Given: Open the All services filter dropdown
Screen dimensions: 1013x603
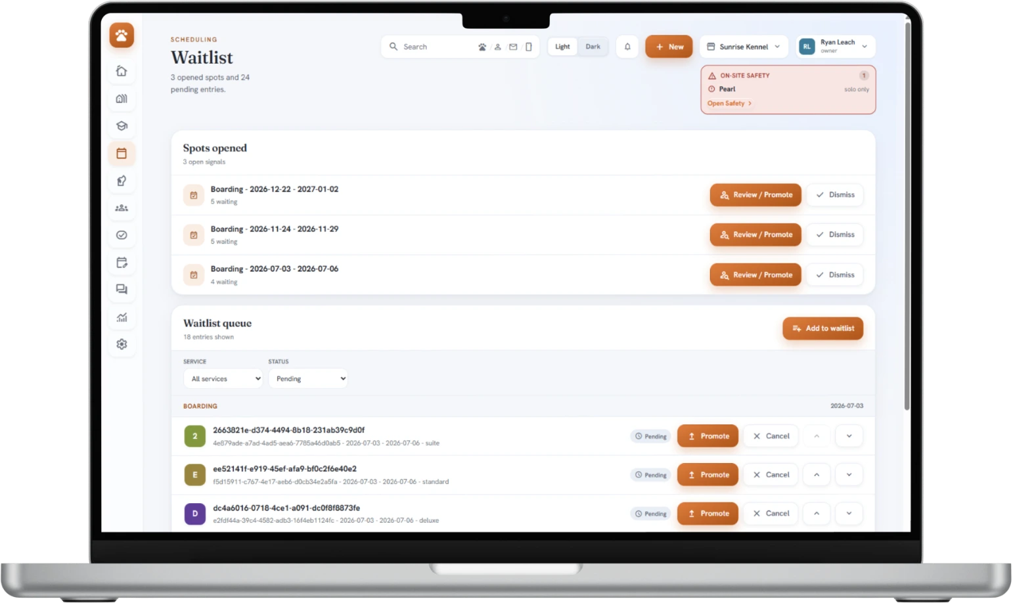Looking at the screenshot, I should (223, 379).
